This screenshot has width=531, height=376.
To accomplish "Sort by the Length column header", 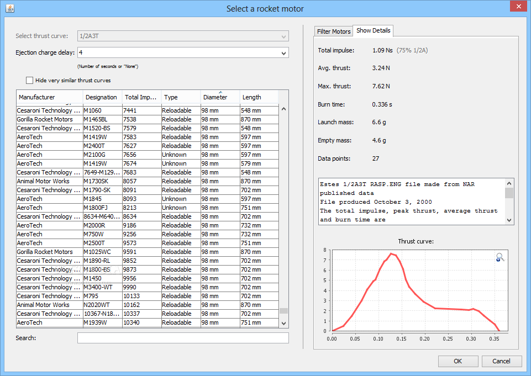I will [259, 97].
